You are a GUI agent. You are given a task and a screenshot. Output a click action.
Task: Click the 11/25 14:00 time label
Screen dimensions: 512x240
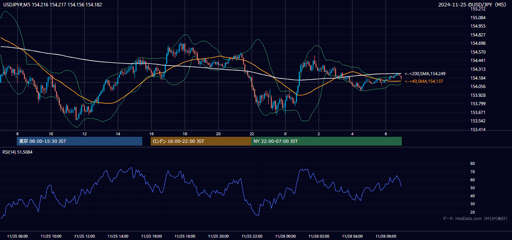click(118, 236)
